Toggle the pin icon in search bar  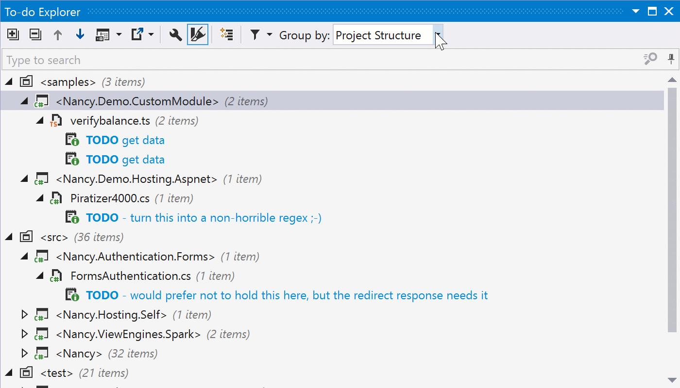tap(671, 59)
